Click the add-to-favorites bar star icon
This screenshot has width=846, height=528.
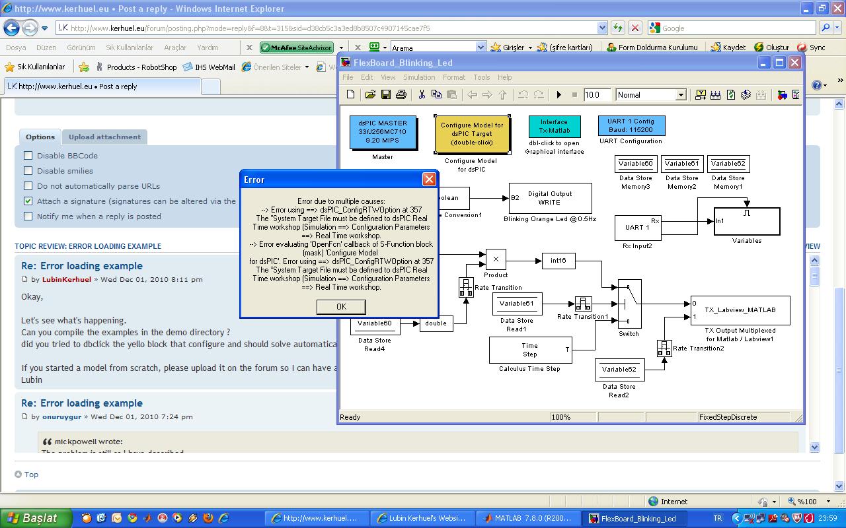[84, 67]
